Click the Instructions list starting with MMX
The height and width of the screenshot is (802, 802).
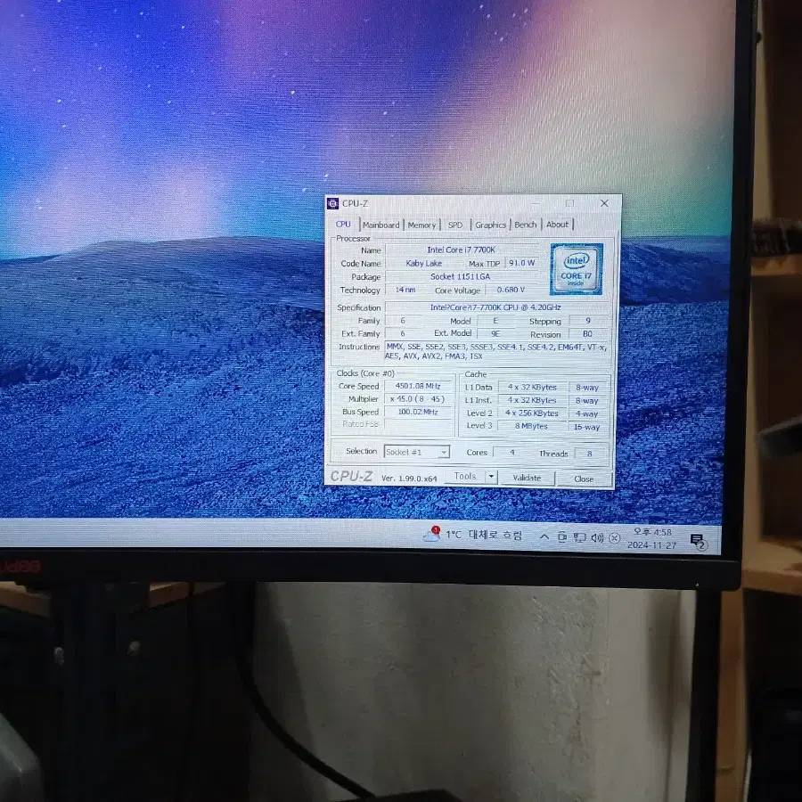pos(496,351)
